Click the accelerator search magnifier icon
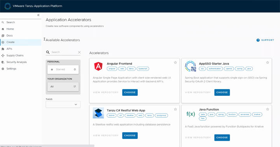280x147 pixels. click(48, 52)
